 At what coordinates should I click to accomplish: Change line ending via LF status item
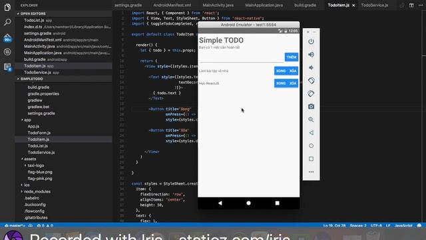coord(388,225)
